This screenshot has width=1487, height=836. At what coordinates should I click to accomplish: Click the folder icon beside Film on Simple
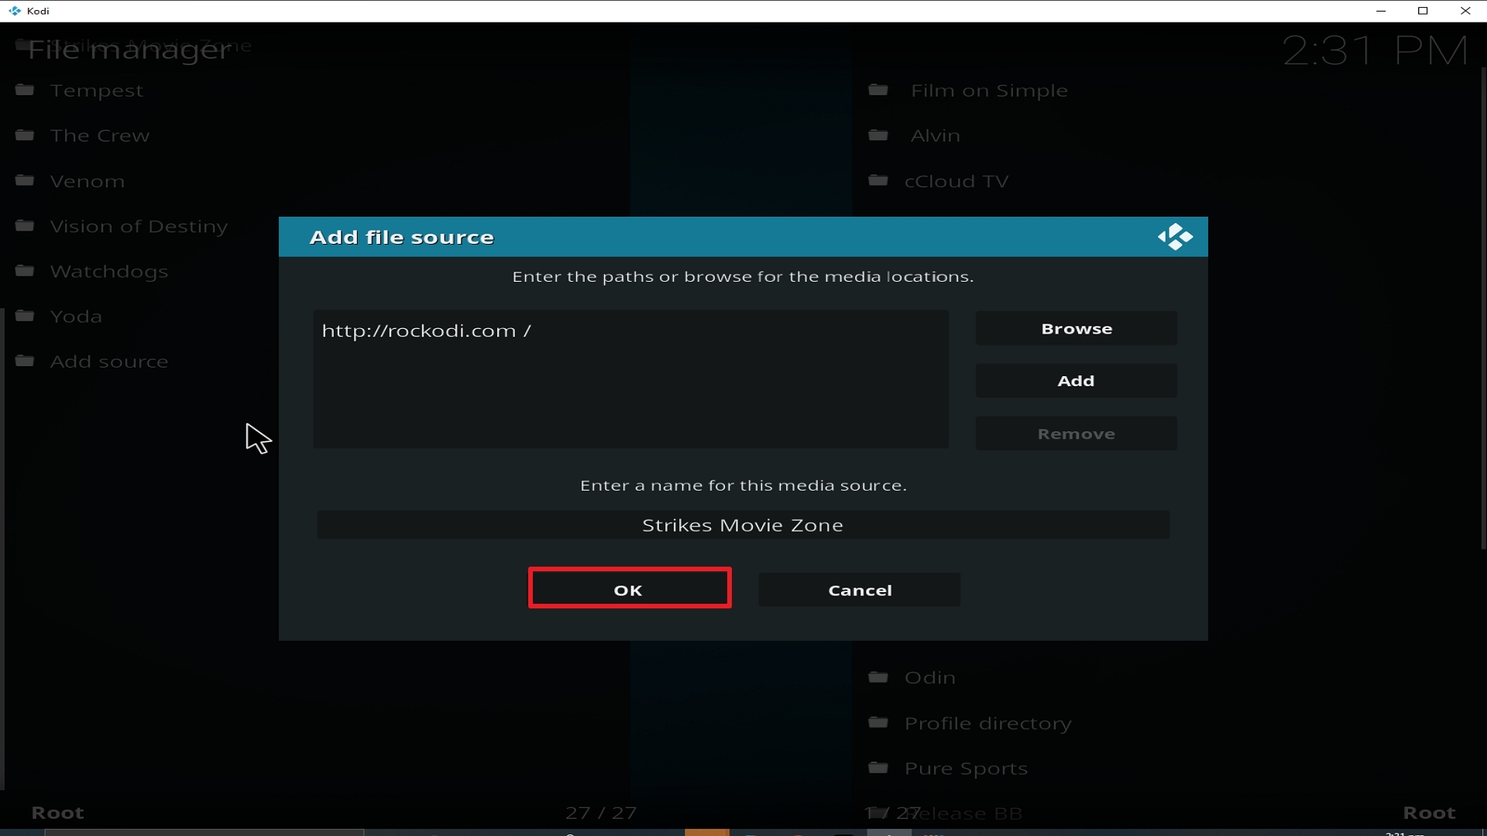tap(878, 90)
